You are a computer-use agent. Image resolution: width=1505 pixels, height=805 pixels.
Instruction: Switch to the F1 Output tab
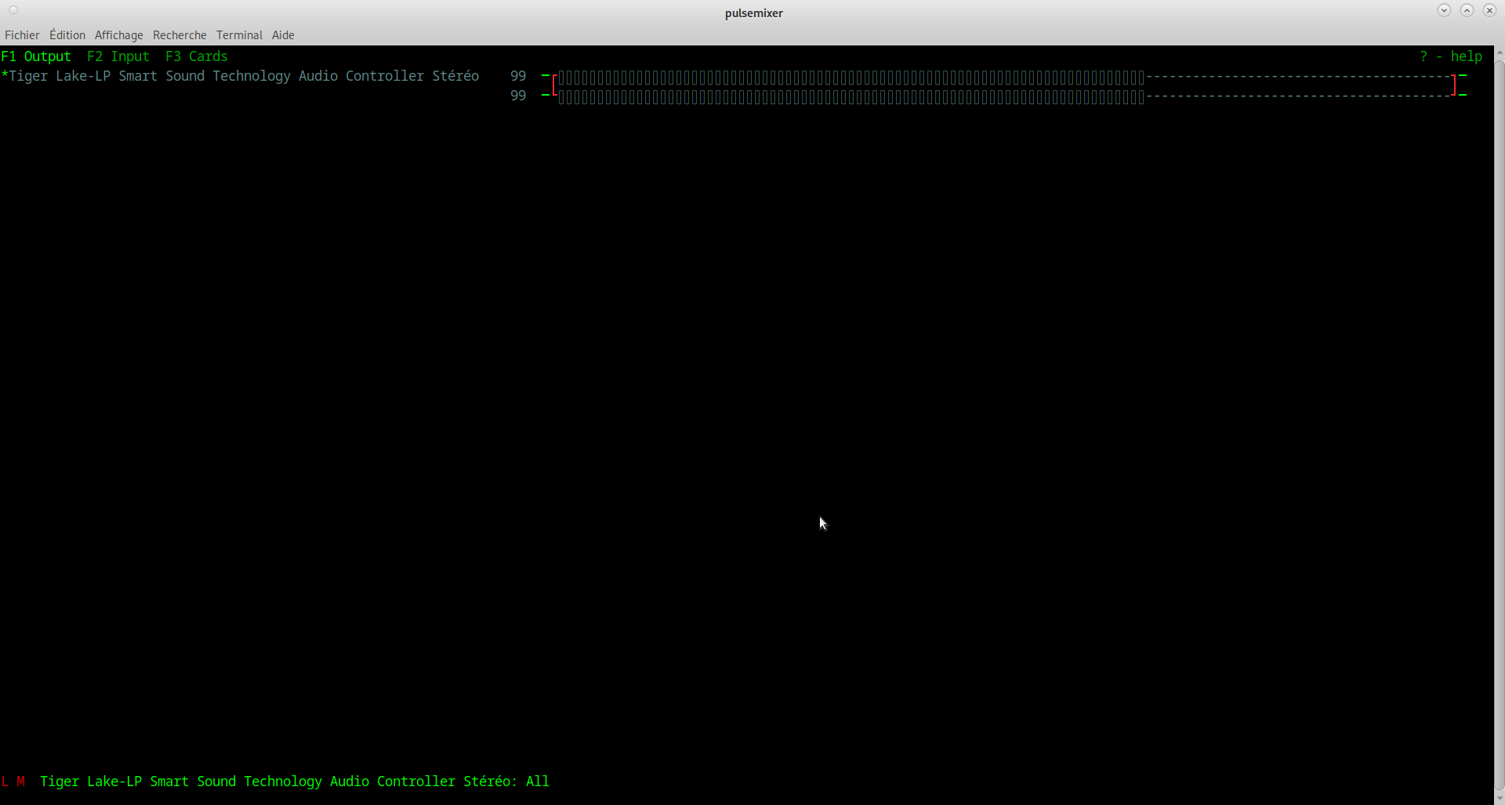coord(36,56)
